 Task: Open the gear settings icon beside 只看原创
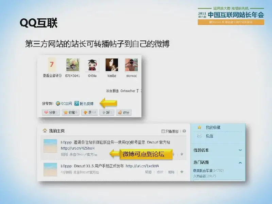coord(184,131)
